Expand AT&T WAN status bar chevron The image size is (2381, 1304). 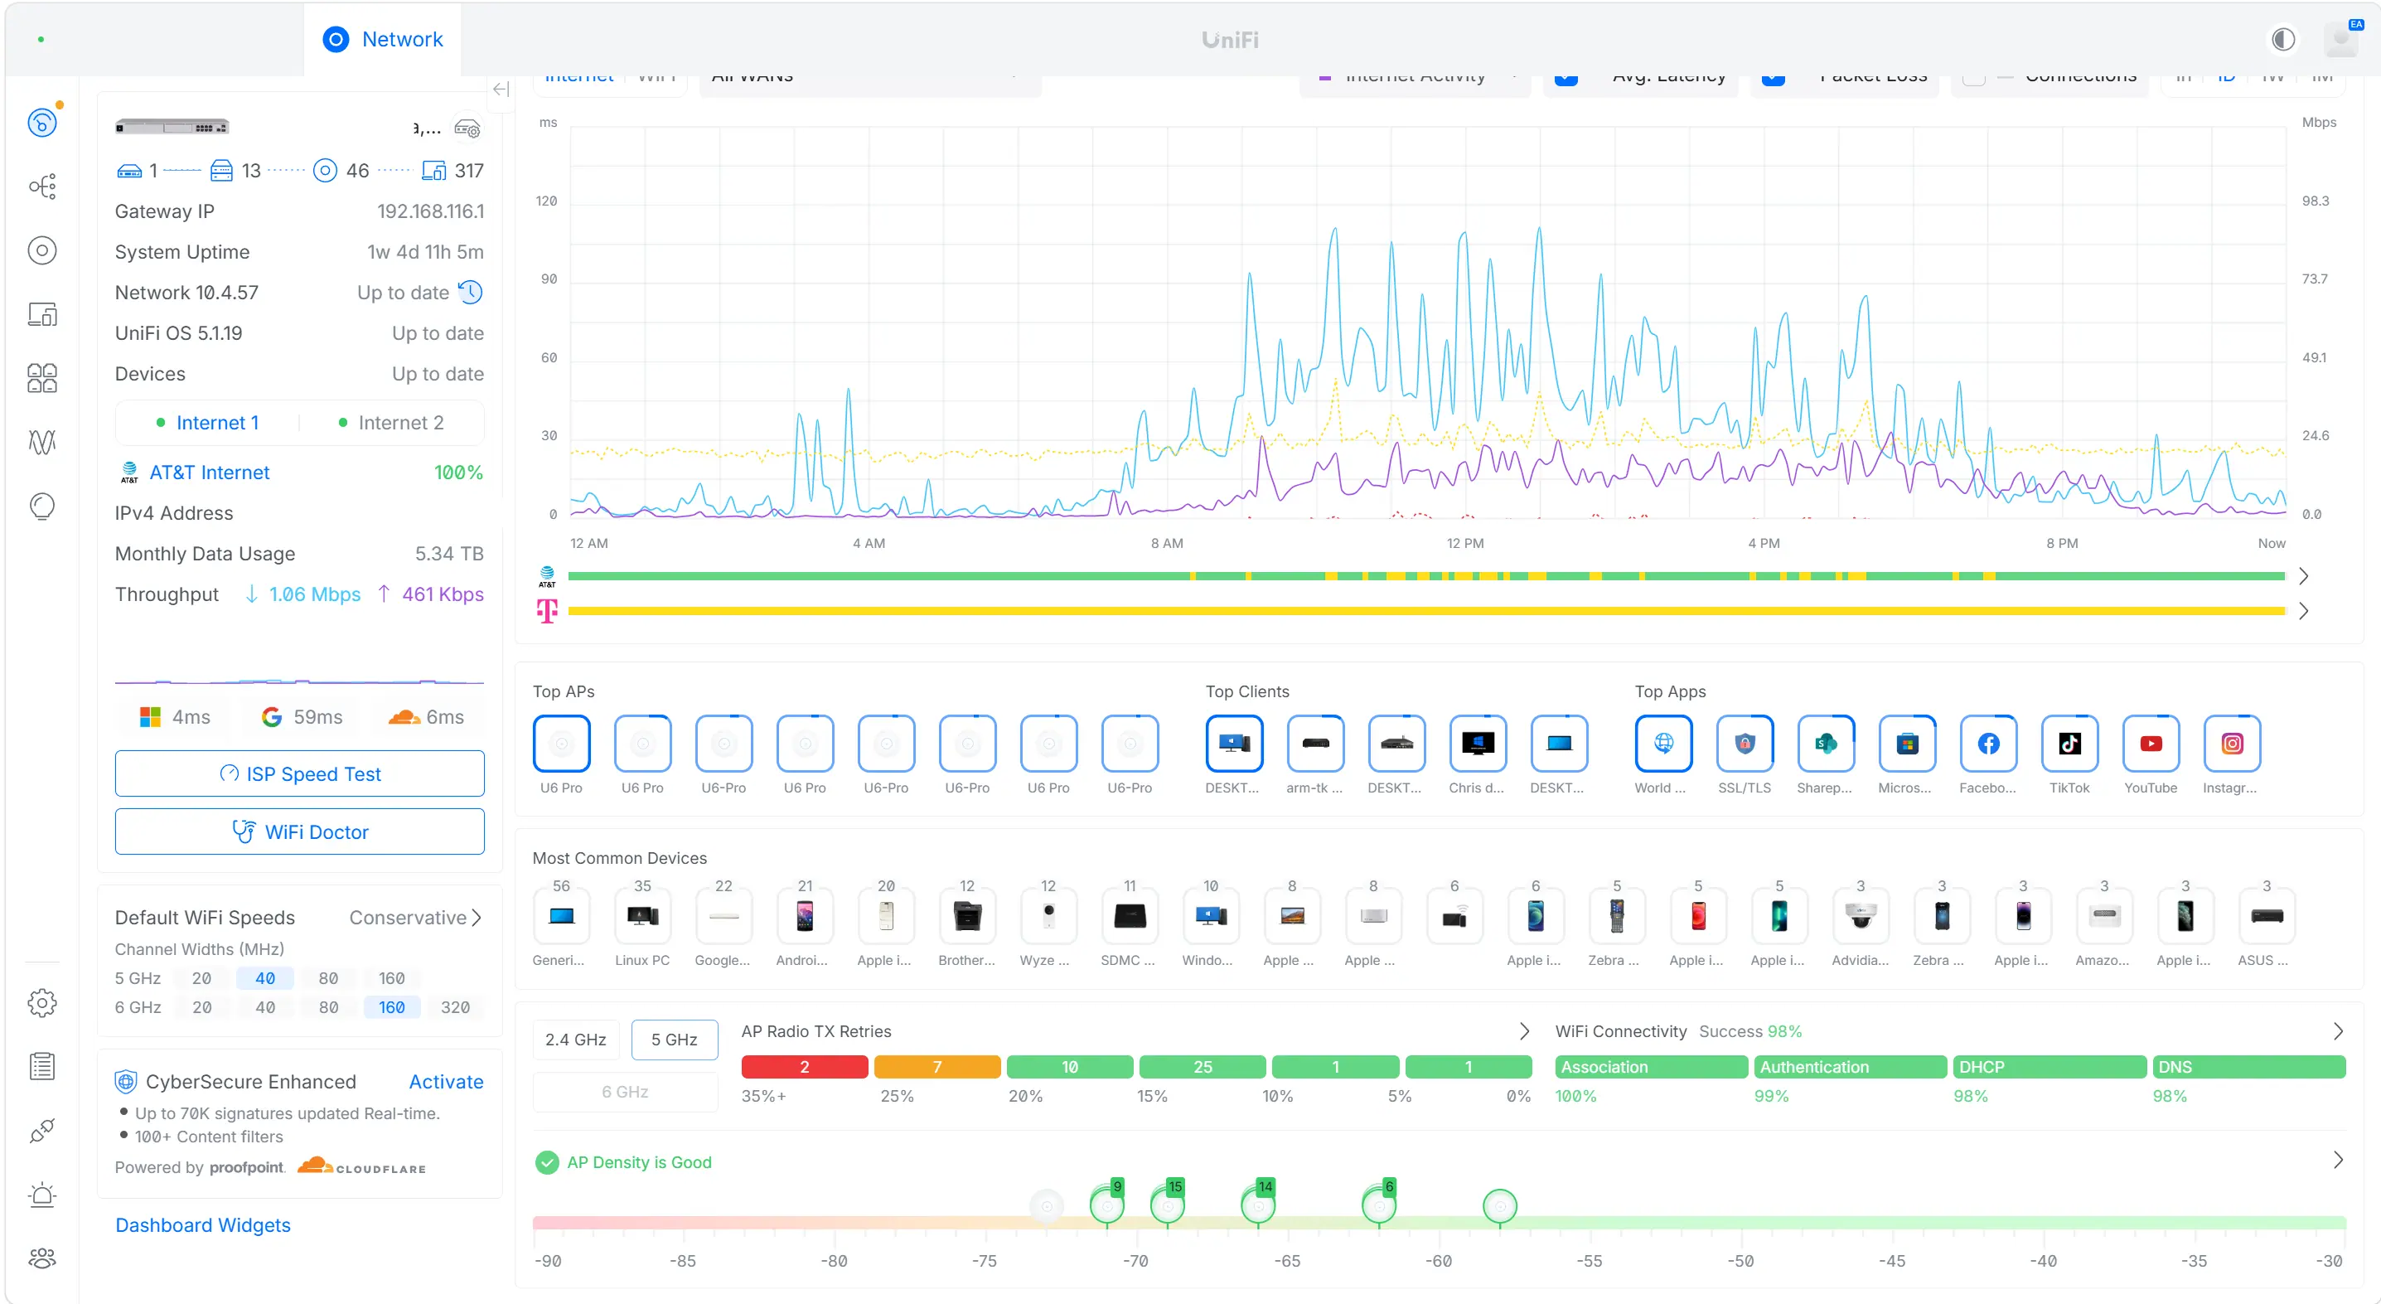coord(2303,576)
